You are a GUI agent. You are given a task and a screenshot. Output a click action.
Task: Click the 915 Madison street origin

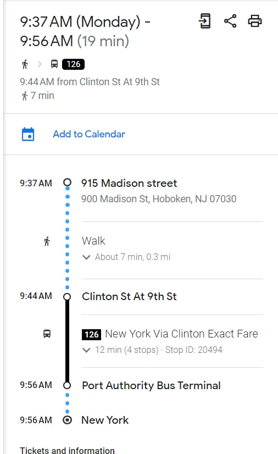129,183
